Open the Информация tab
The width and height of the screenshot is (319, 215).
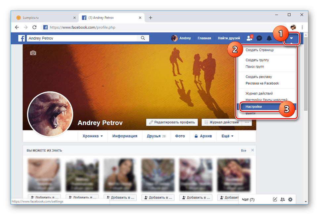125,136
